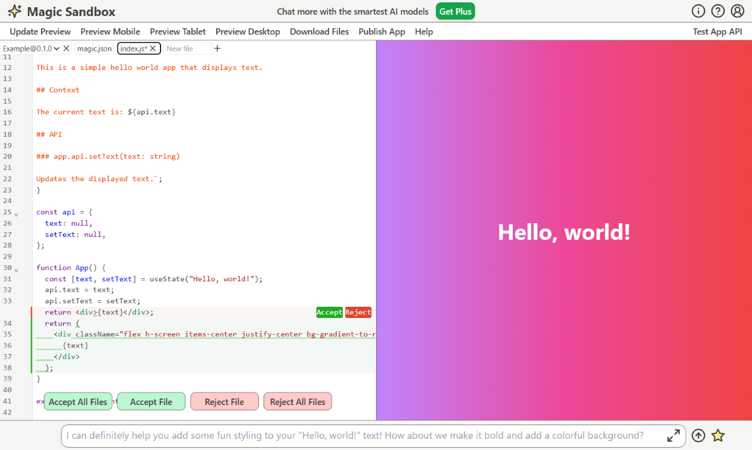Close the Example@0.1.0 tab
Screen dimensions: 752x450
(x=66, y=49)
